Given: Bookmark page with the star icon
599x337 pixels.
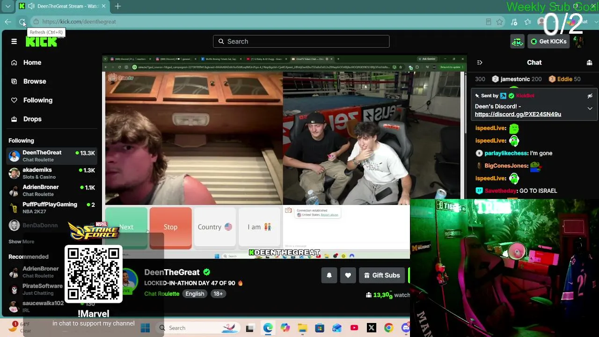Looking at the screenshot, I should pos(500,22).
